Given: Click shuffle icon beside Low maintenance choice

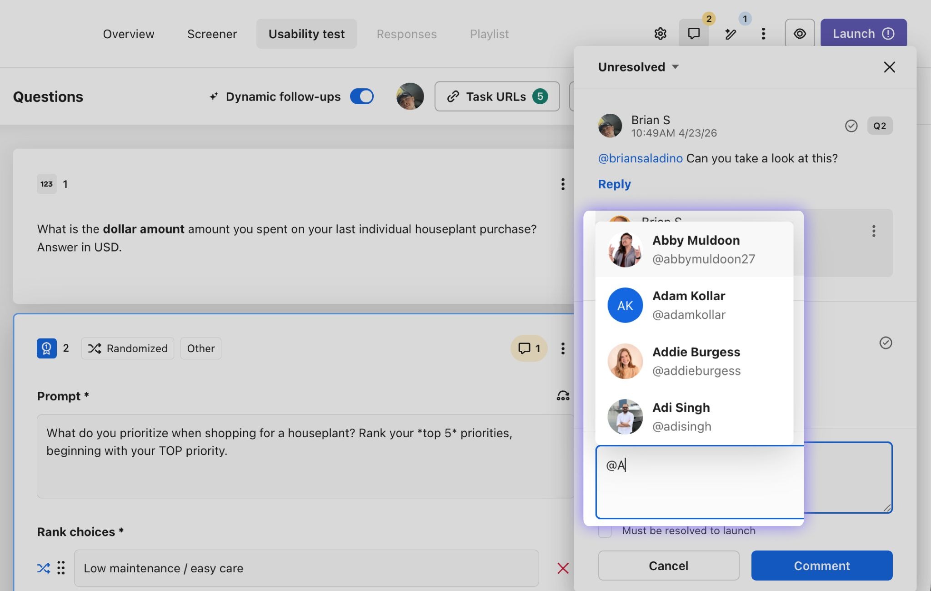Looking at the screenshot, I should pos(44,568).
